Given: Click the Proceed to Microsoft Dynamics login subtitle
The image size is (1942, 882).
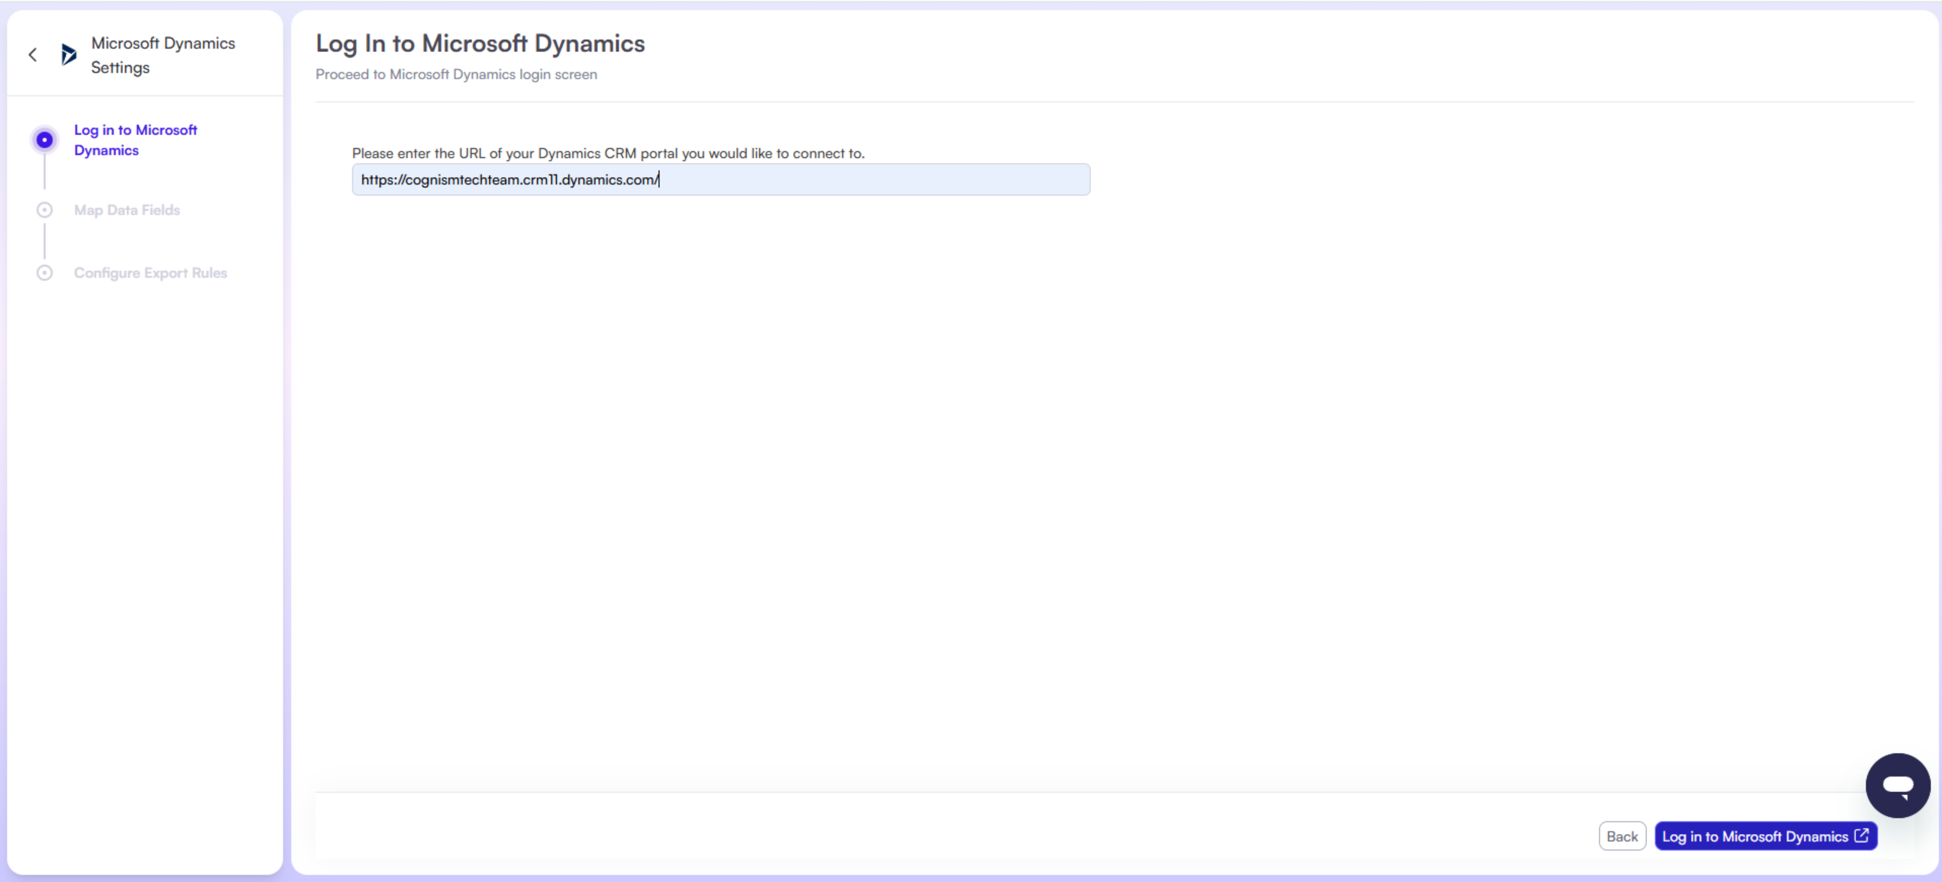Looking at the screenshot, I should pyautogui.click(x=455, y=74).
